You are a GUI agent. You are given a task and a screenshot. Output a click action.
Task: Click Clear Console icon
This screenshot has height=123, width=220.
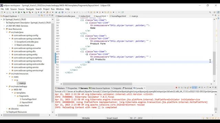[x=185, y=87]
